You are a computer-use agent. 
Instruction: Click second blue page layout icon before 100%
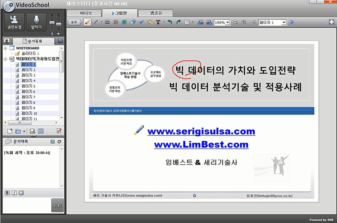click(209, 22)
